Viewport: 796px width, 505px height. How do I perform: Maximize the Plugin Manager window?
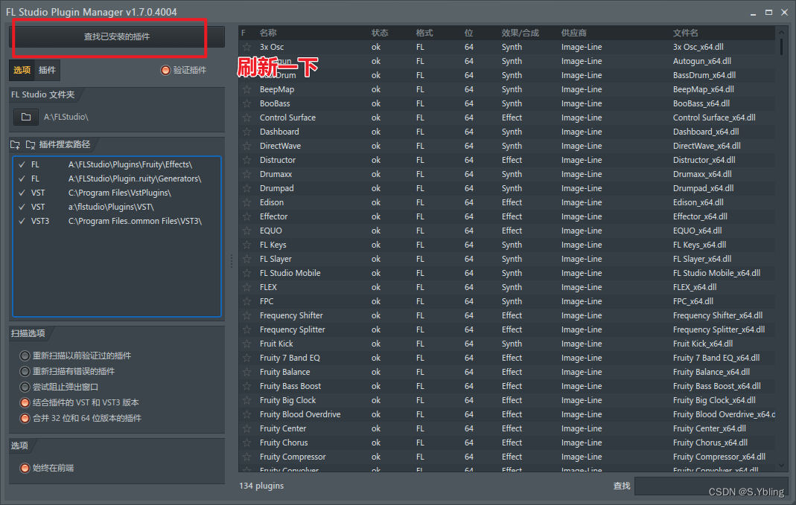point(768,12)
